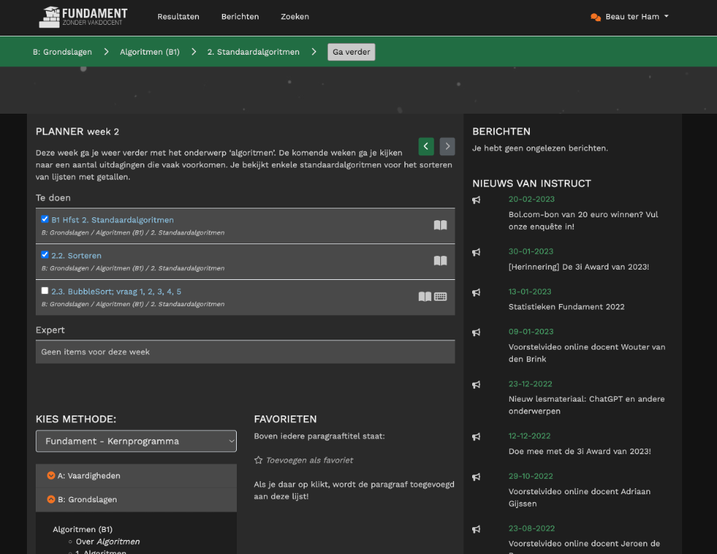Viewport: 717px width, 554px height.
Task: Go to next planner week arrow
Action: [x=447, y=147]
